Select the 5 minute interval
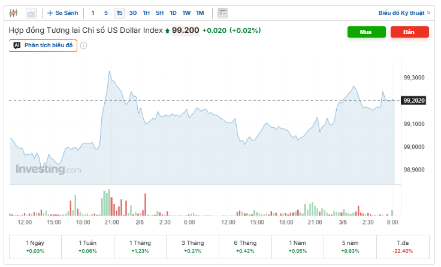 tap(106, 13)
